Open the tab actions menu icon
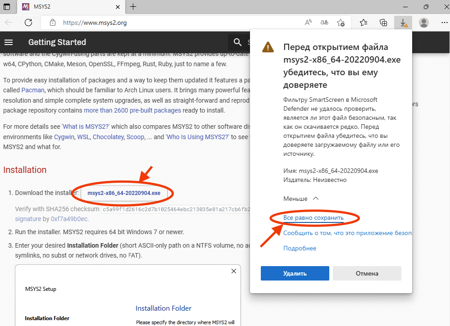Image resolution: width=450 pixels, height=326 pixels. pos(7,7)
